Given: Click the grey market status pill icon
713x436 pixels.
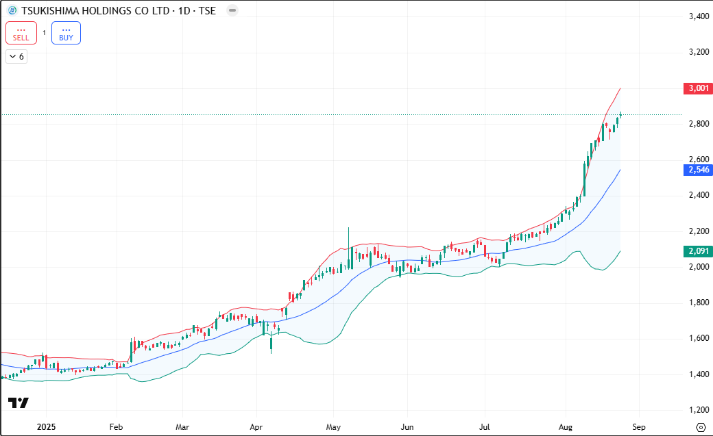Looking at the screenshot, I should tap(232, 10).
